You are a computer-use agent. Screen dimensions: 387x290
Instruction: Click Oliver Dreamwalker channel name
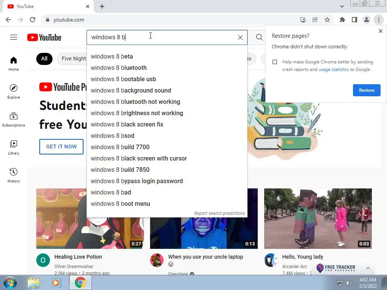click(x=74, y=267)
